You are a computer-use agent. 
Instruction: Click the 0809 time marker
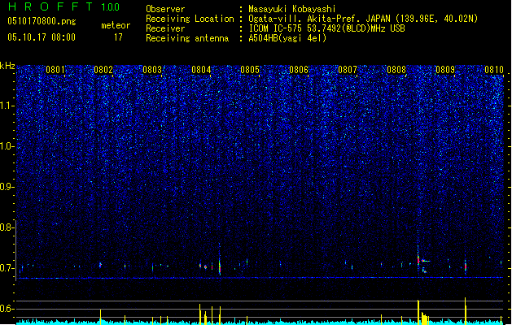[445, 70]
